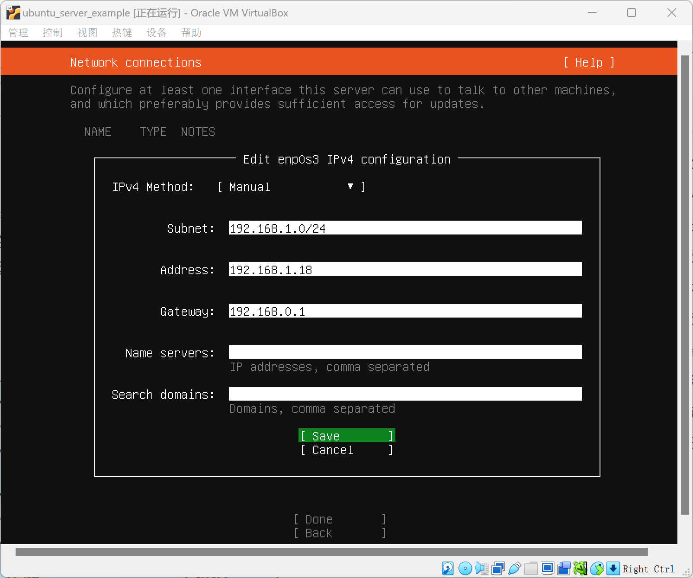Open the Help button in header
The image size is (693, 578).
click(x=589, y=62)
